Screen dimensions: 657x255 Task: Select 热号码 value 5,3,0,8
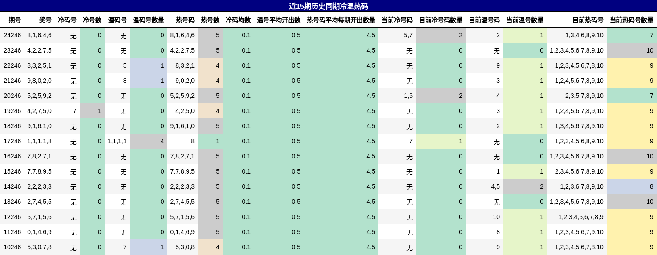(x=185, y=247)
